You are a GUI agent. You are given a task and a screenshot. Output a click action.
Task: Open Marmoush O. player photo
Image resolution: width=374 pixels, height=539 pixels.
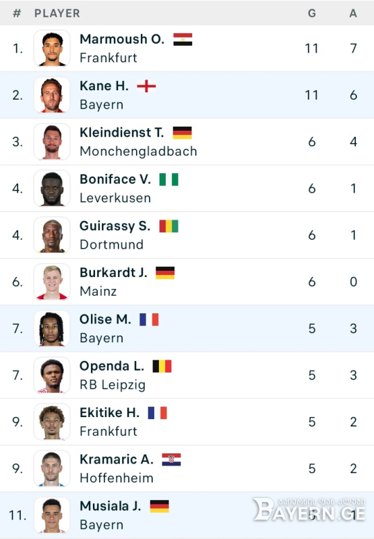coord(52,48)
